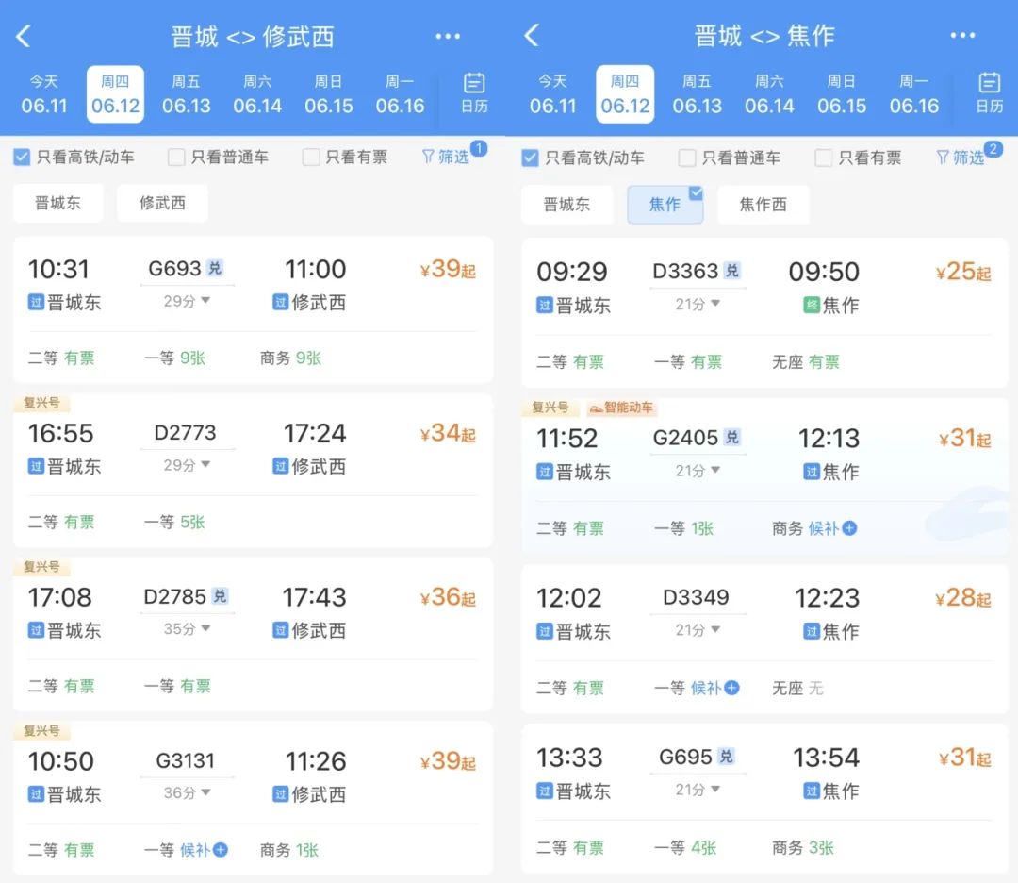Screen dimensions: 1018x883
Task: Expand stops for D2785 35分
Action: pos(187,628)
